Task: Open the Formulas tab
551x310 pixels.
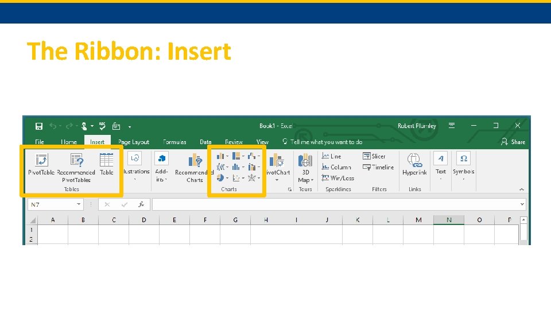Action: tap(174, 142)
